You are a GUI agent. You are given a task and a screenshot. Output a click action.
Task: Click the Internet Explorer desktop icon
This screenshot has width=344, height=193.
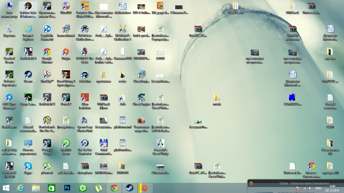[x=28, y=33]
